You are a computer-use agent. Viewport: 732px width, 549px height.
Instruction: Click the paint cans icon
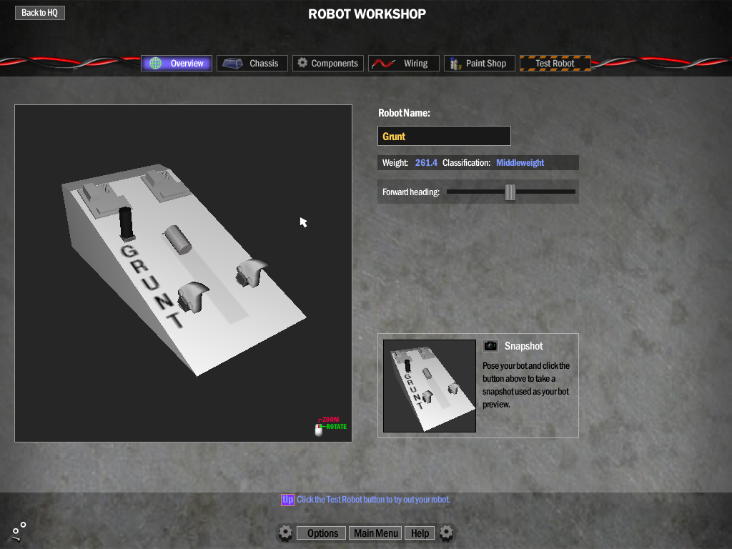pyautogui.click(x=455, y=64)
